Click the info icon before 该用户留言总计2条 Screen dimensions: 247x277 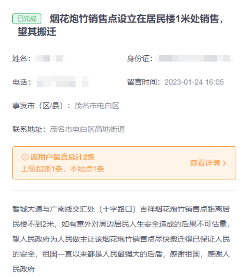(25, 157)
